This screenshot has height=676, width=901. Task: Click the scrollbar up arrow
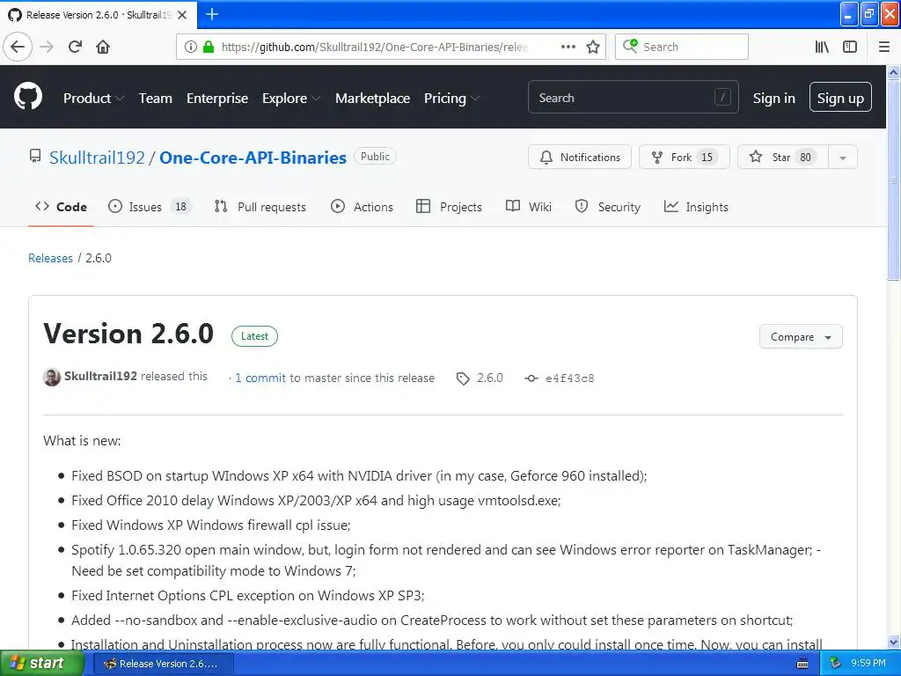(x=894, y=72)
